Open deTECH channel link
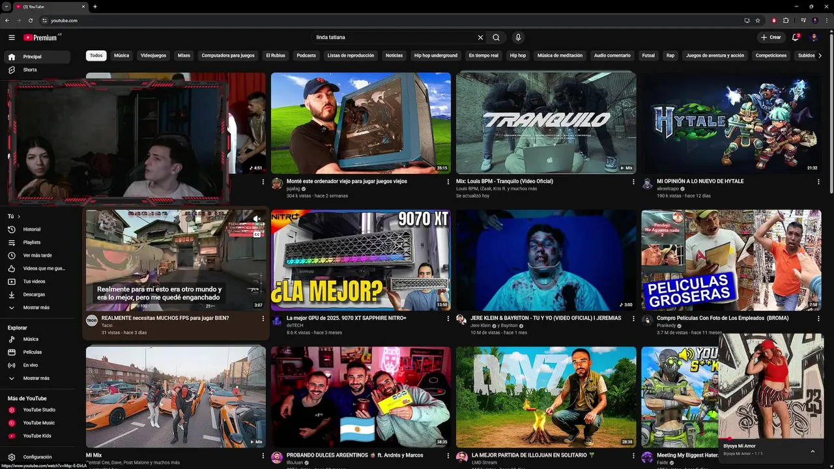 [295, 326]
